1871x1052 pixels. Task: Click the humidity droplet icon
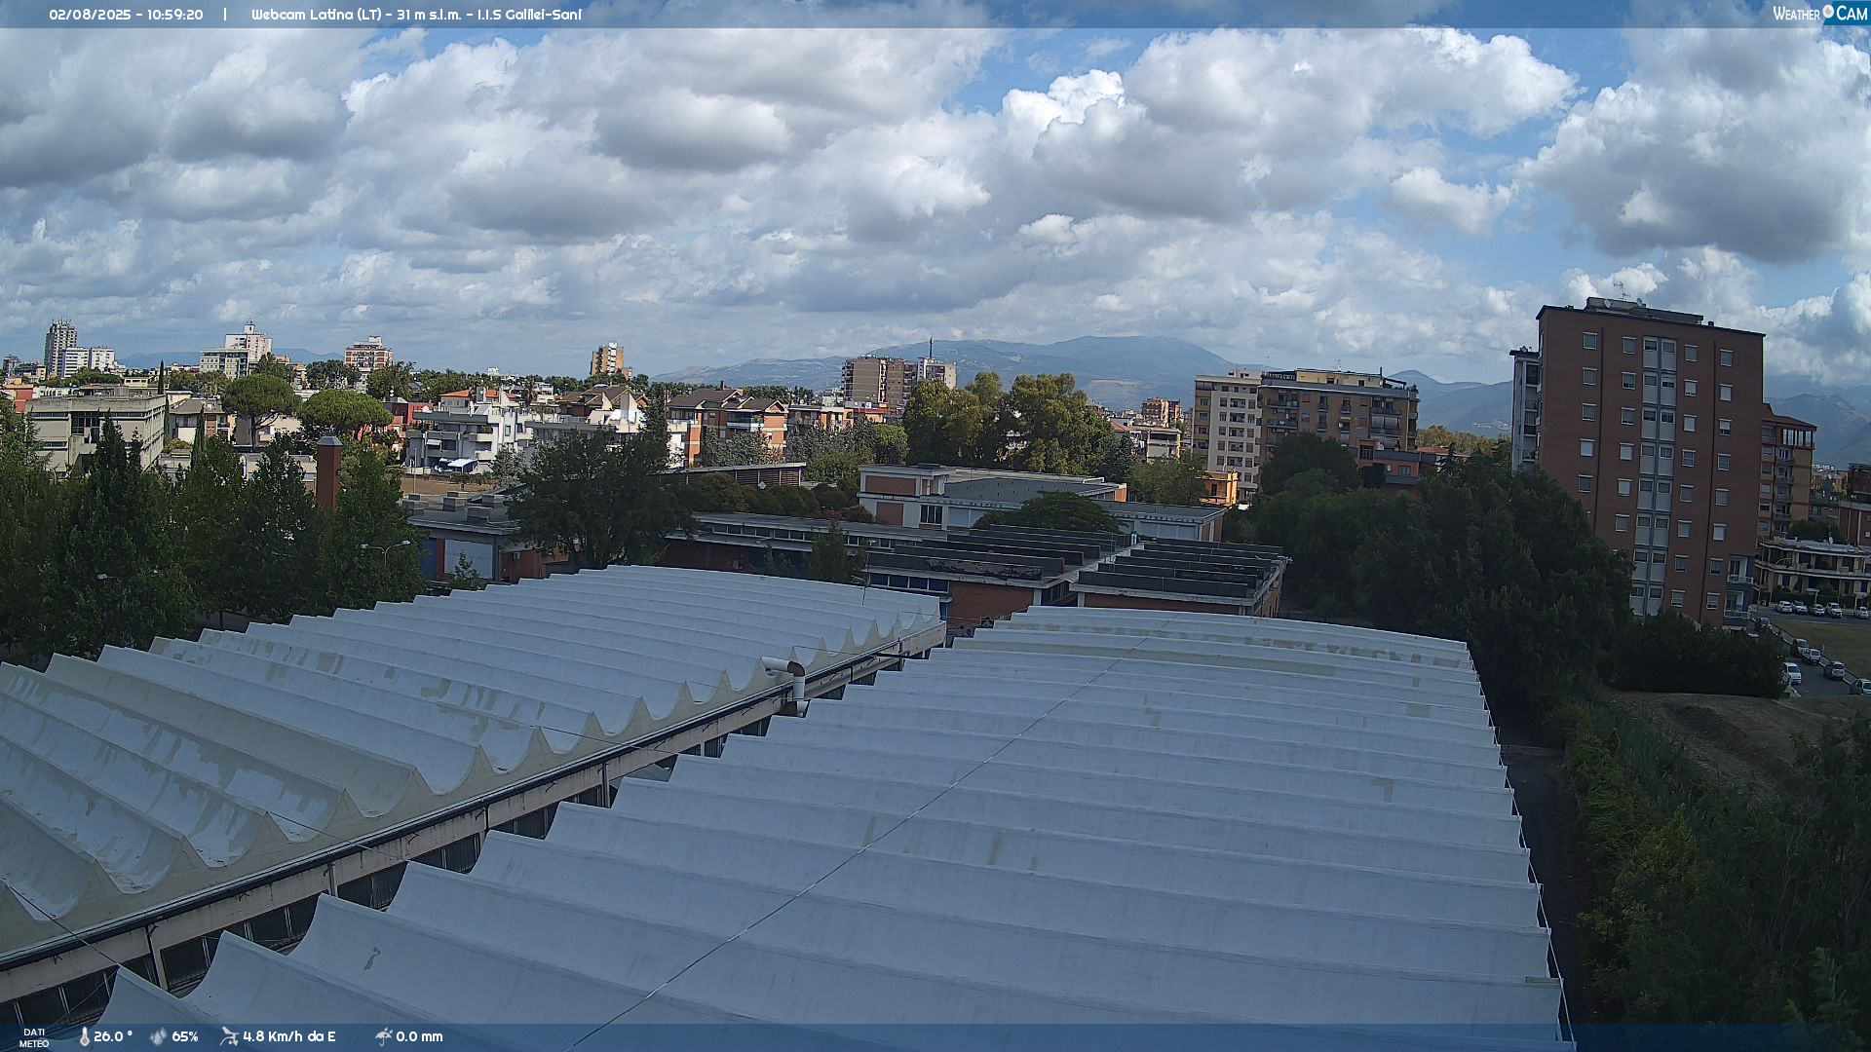[158, 1036]
